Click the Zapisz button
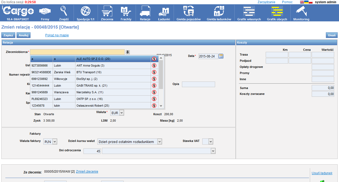The width and height of the screenshot is (339, 182). click(x=8, y=35)
